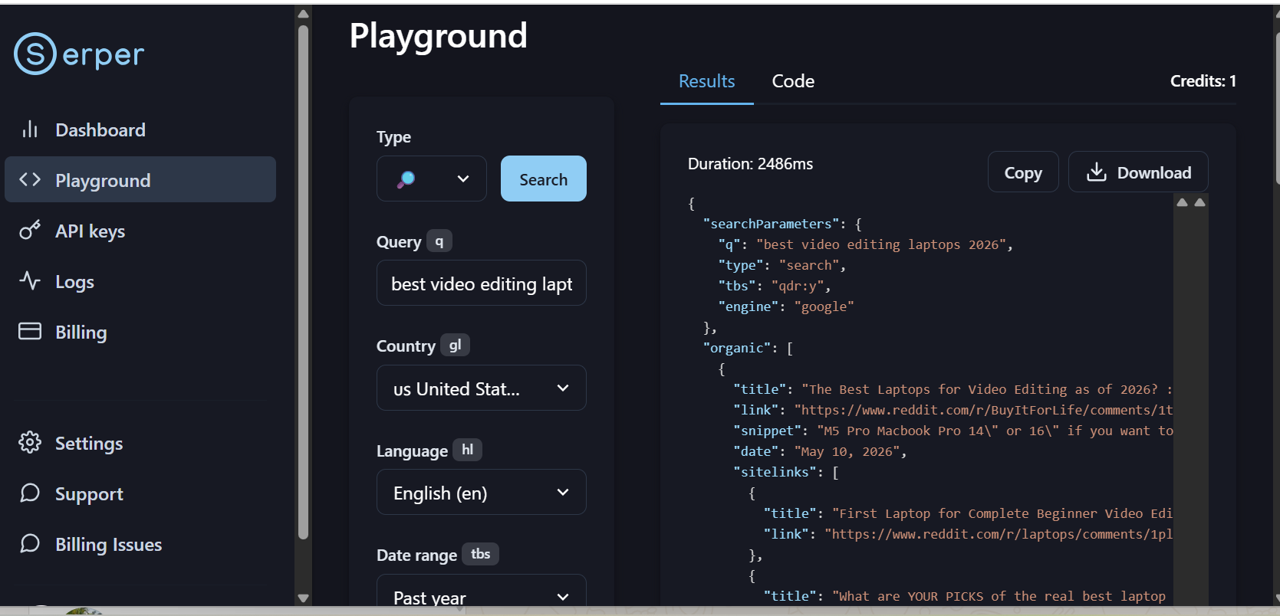Click the sidebar scrollbar up arrow
The image size is (1280, 616).
pyautogui.click(x=303, y=13)
